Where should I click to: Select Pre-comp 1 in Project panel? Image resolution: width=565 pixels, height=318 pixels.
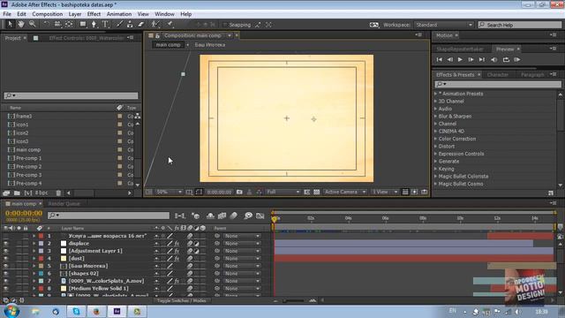(28, 158)
